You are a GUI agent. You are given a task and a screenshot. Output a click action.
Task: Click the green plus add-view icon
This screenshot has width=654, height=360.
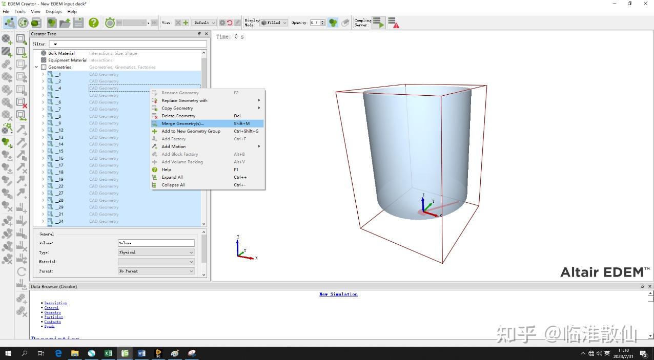[186, 23]
